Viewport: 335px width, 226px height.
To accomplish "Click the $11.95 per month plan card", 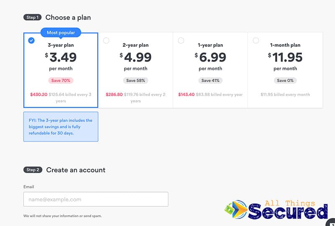I will click(x=285, y=70).
